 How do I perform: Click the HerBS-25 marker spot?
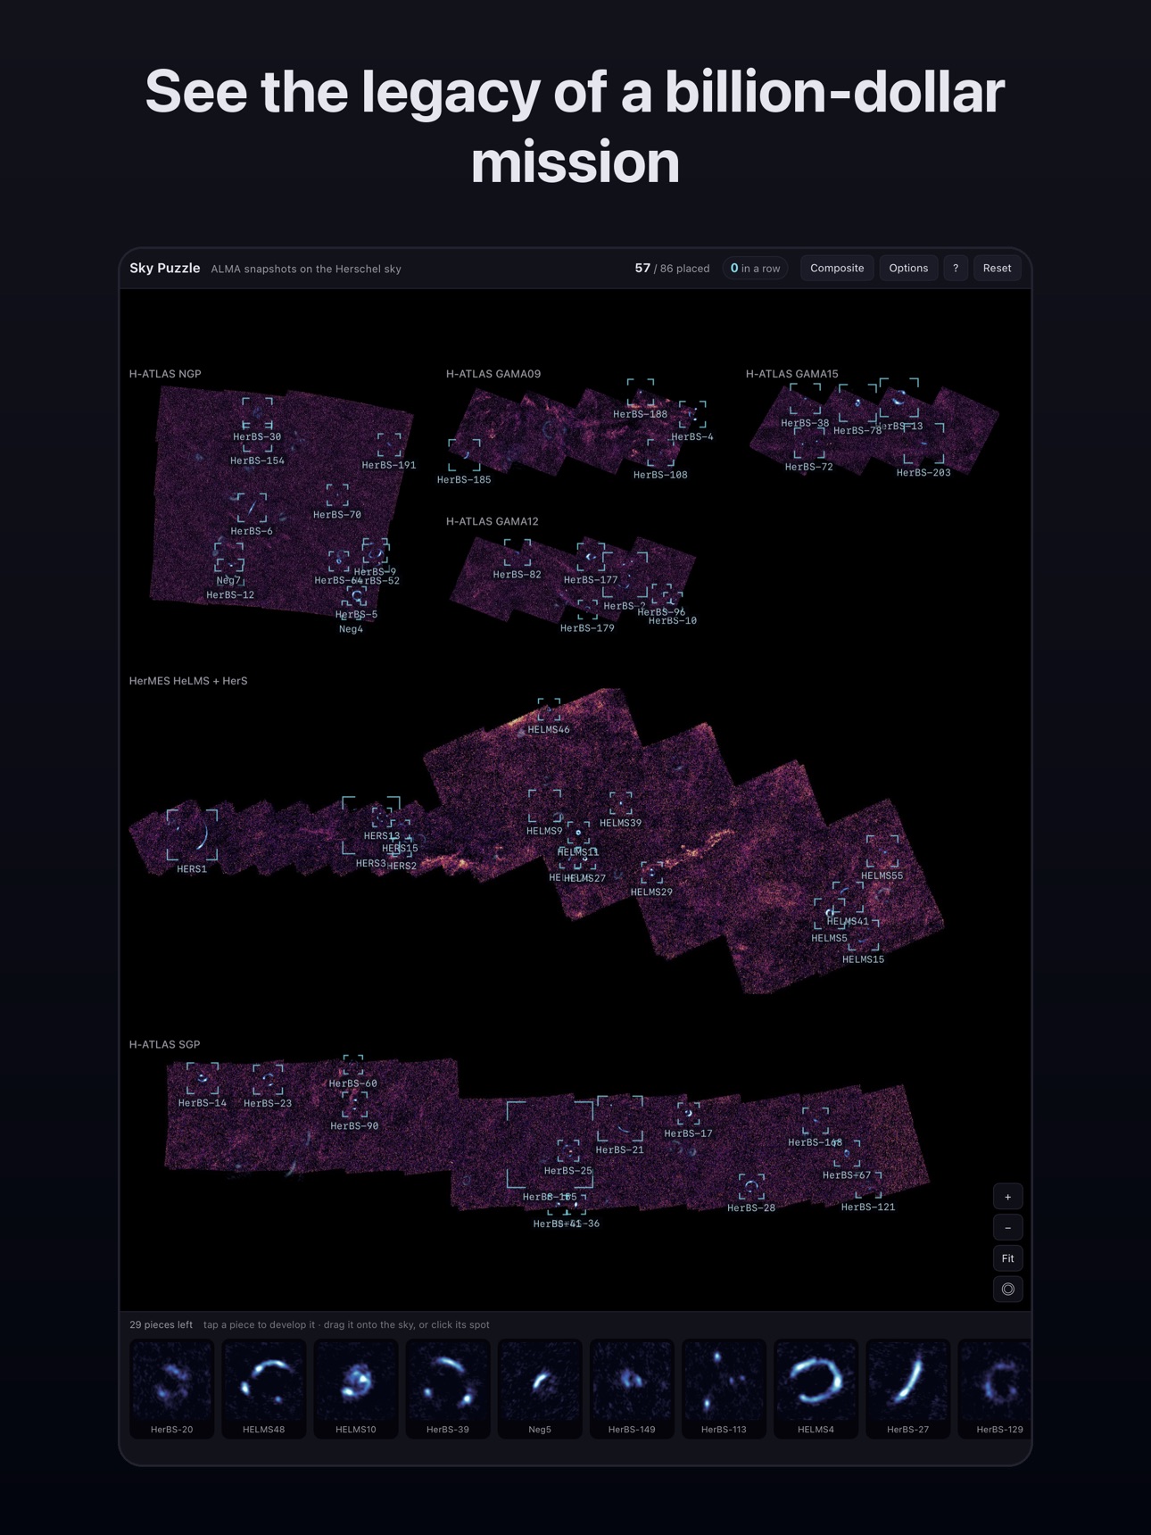568,1150
